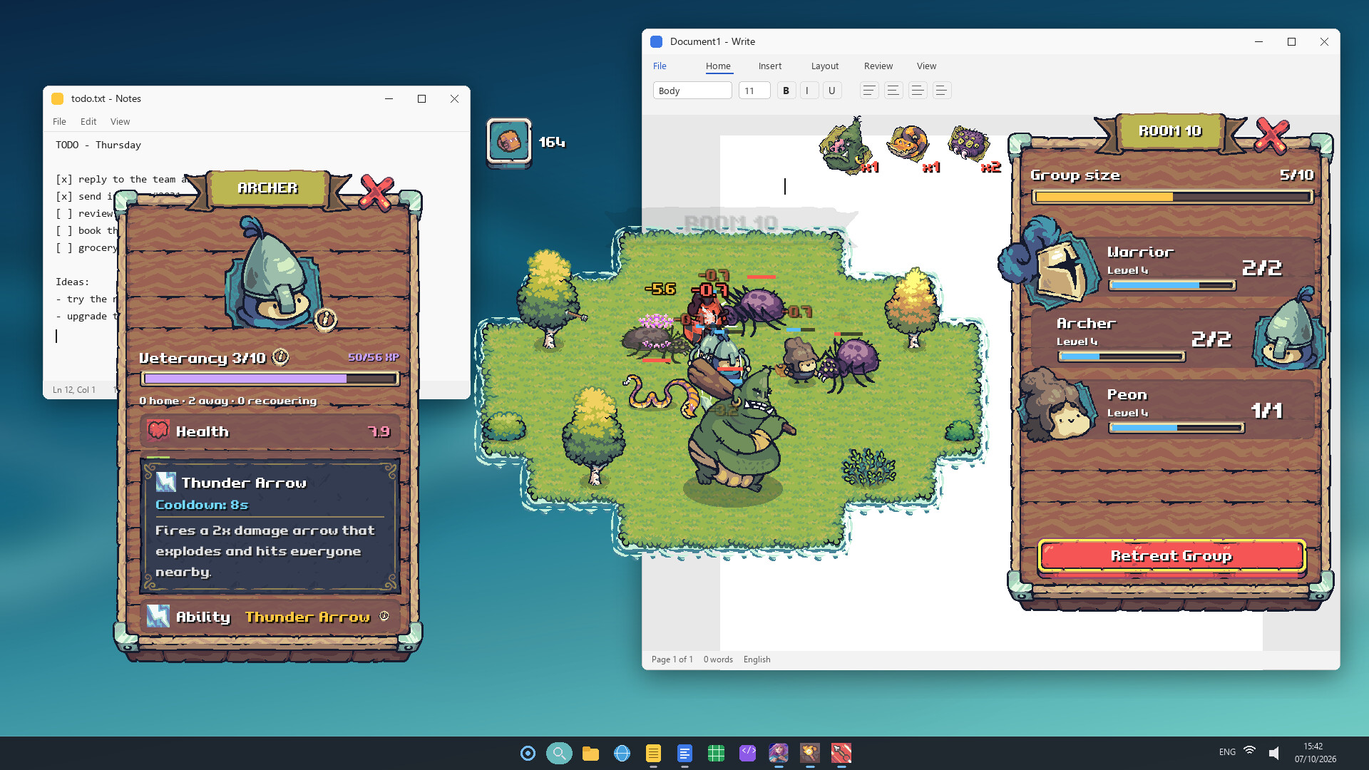
Task: Click the Ability Thunder Arrow row
Action: click(270, 616)
